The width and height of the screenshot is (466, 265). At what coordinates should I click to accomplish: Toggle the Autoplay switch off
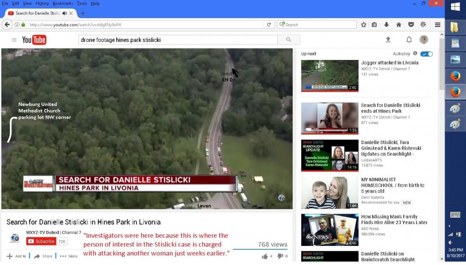coord(426,54)
